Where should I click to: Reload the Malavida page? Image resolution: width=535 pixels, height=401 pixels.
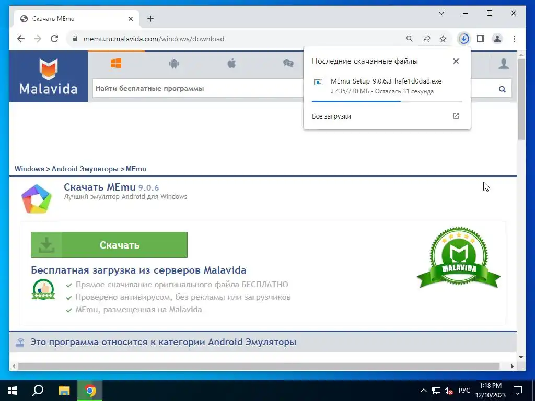click(54, 39)
